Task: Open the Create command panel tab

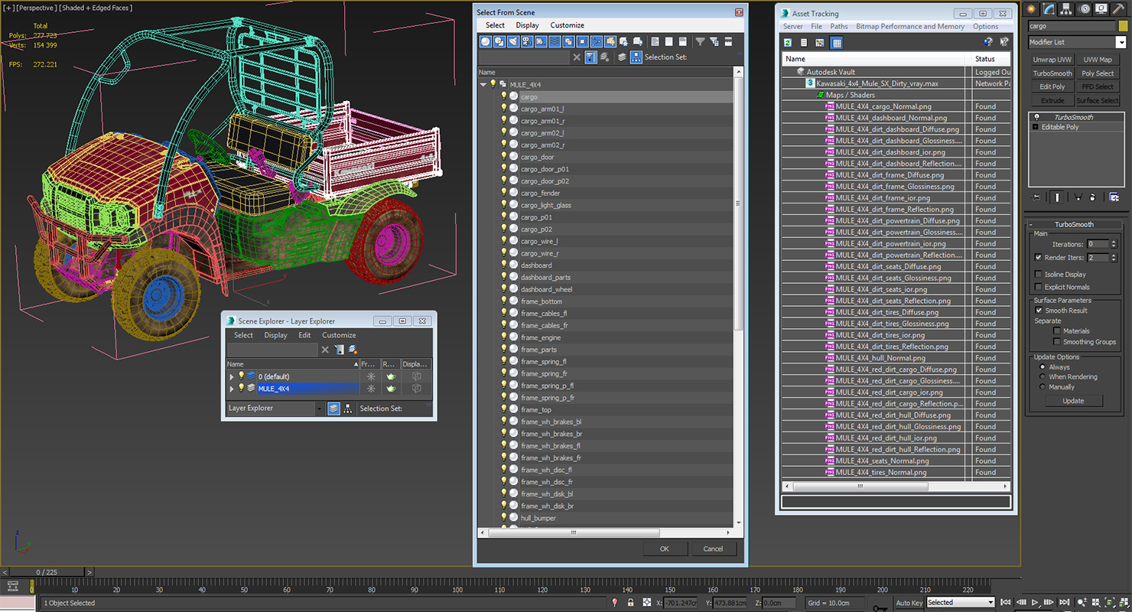Action: tap(1032, 8)
